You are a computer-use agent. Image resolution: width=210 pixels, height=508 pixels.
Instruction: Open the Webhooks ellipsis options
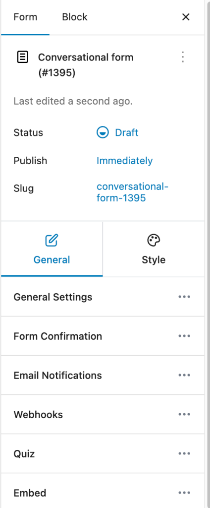(x=184, y=414)
